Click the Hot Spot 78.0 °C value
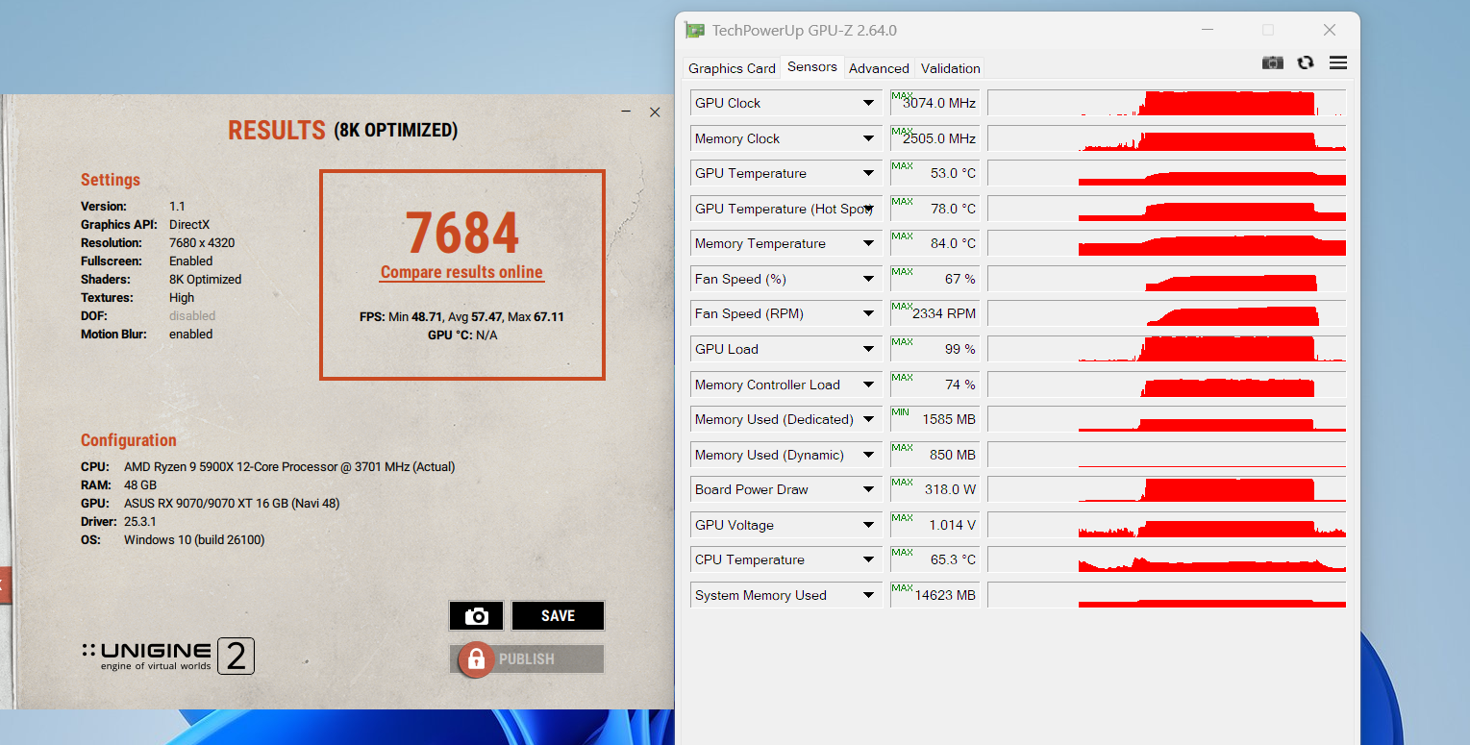The height and width of the screenshot is (745, 1470). pyautogui.click(x=934, y=209)
